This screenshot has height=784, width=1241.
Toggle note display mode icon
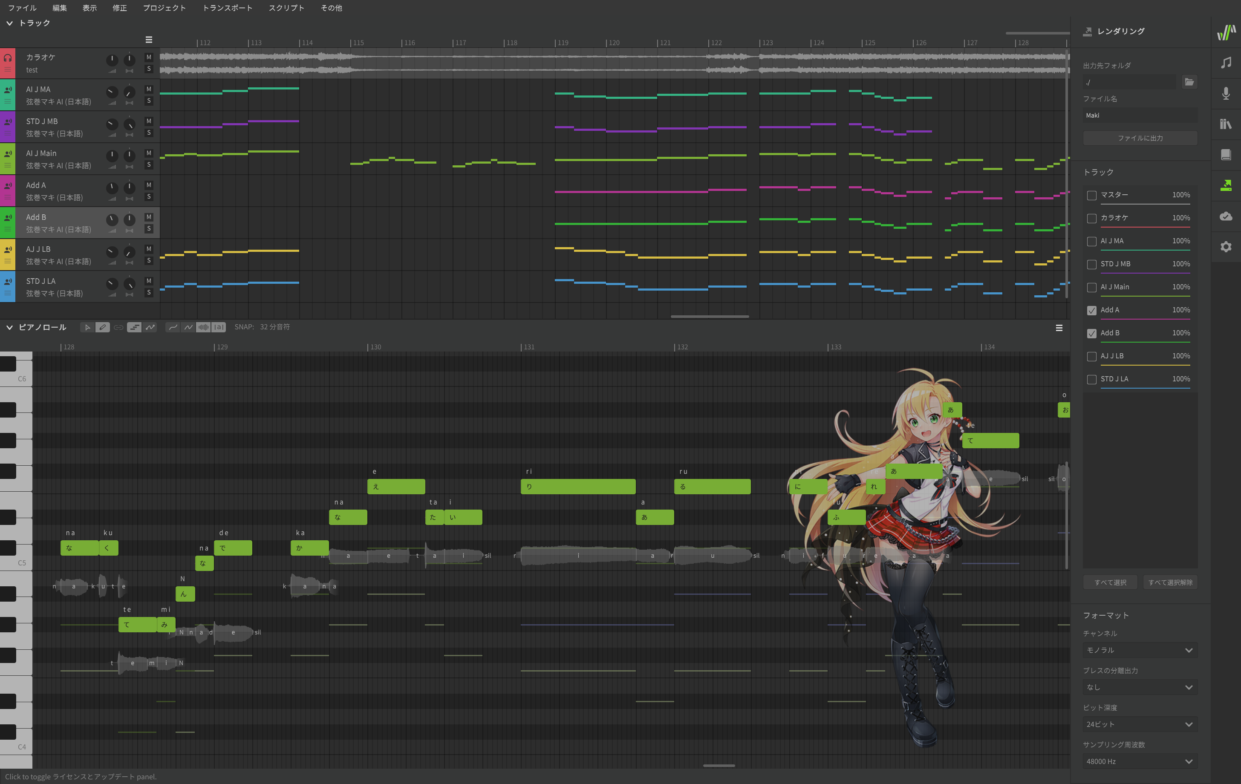[x=134, y=327]
